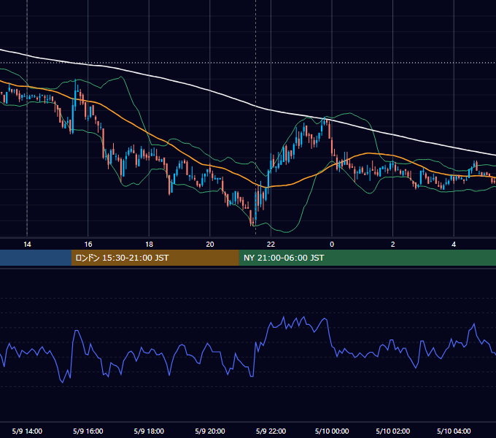Click the hour label 4 on upper axis

click(x=454, y=245)
